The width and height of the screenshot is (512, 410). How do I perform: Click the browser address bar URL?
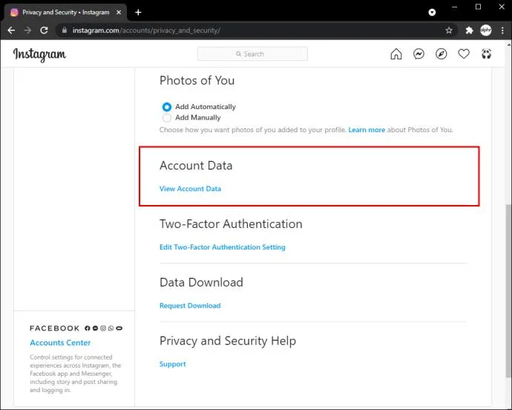pyautogui.click(x=146, y=30)
